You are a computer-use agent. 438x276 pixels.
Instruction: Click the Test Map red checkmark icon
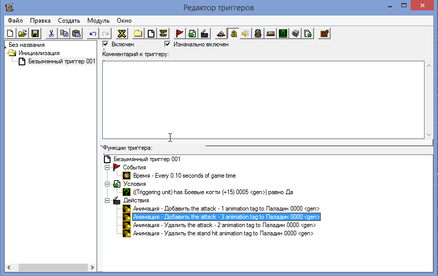(x=324, y=33)
